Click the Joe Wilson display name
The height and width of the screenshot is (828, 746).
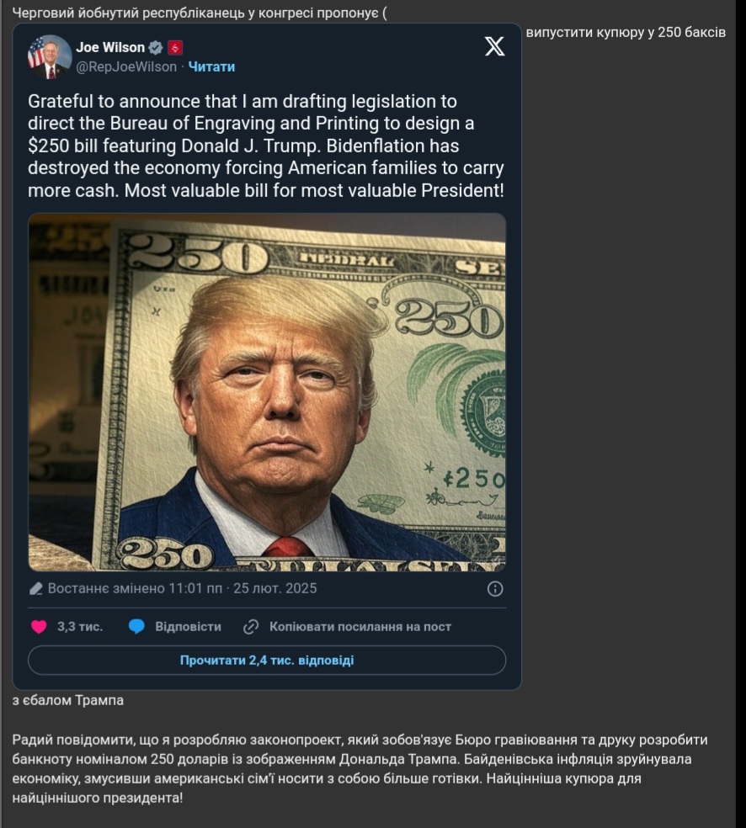tap(110, 47)
